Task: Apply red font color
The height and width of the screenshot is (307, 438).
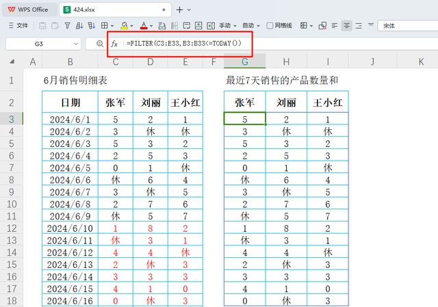Action: pyautogui.click(x=144, y=26)
